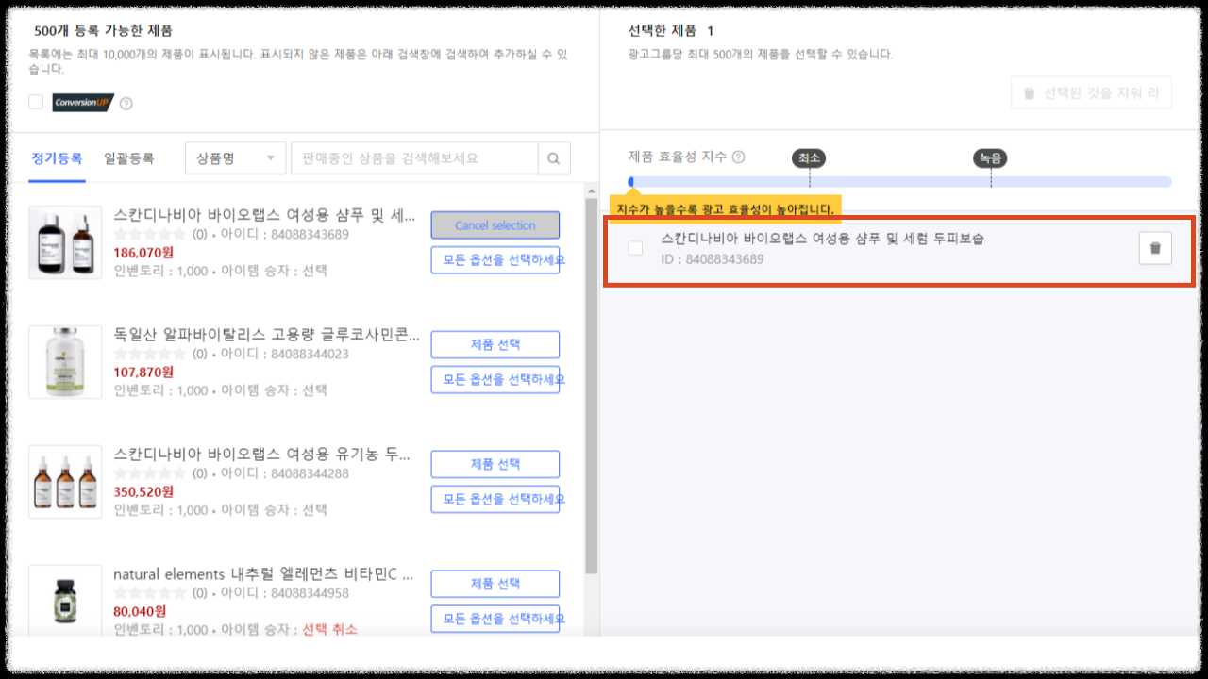Click thumbnail of 독일산 알파바이탈리스 product
This screenshot has width=1208, height=679.
(65, 362)
